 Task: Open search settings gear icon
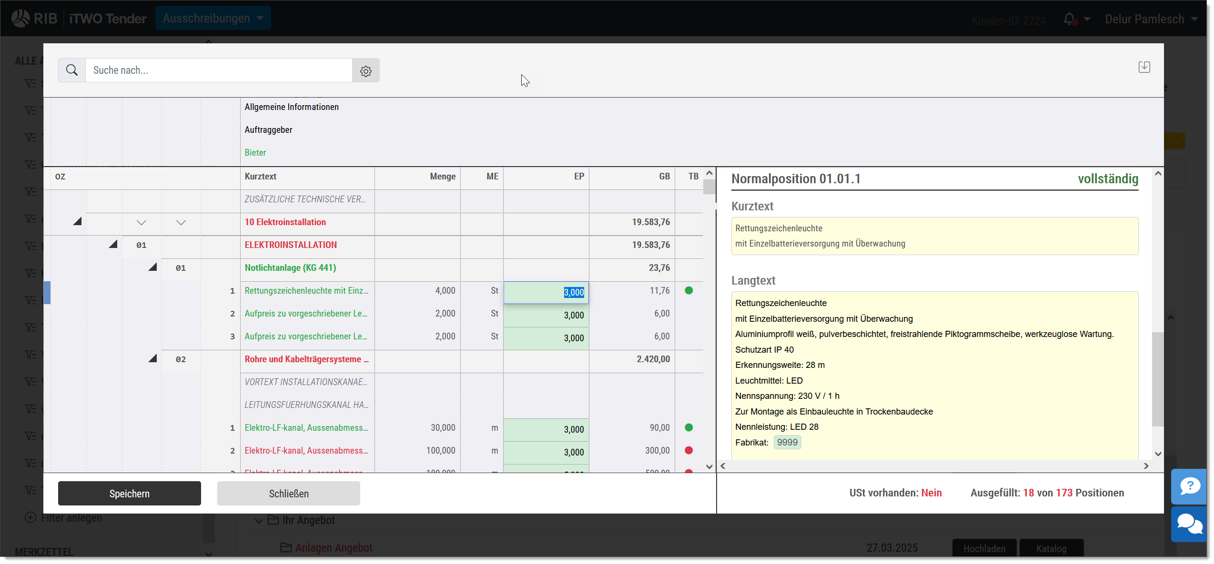coord(366,71)
